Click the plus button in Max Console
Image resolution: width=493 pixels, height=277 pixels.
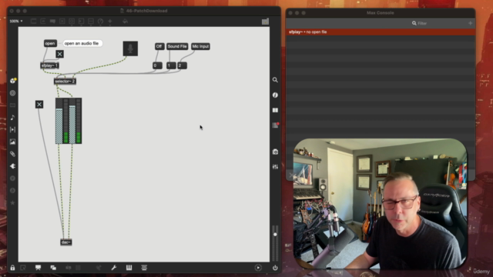[x=470, y=23]
